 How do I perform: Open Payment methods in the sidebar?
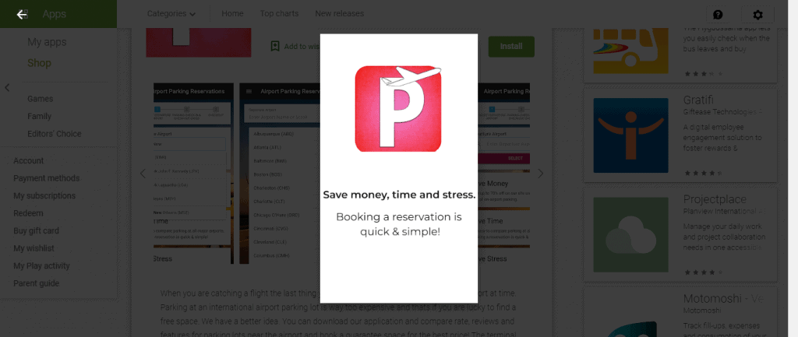[46, 178]
